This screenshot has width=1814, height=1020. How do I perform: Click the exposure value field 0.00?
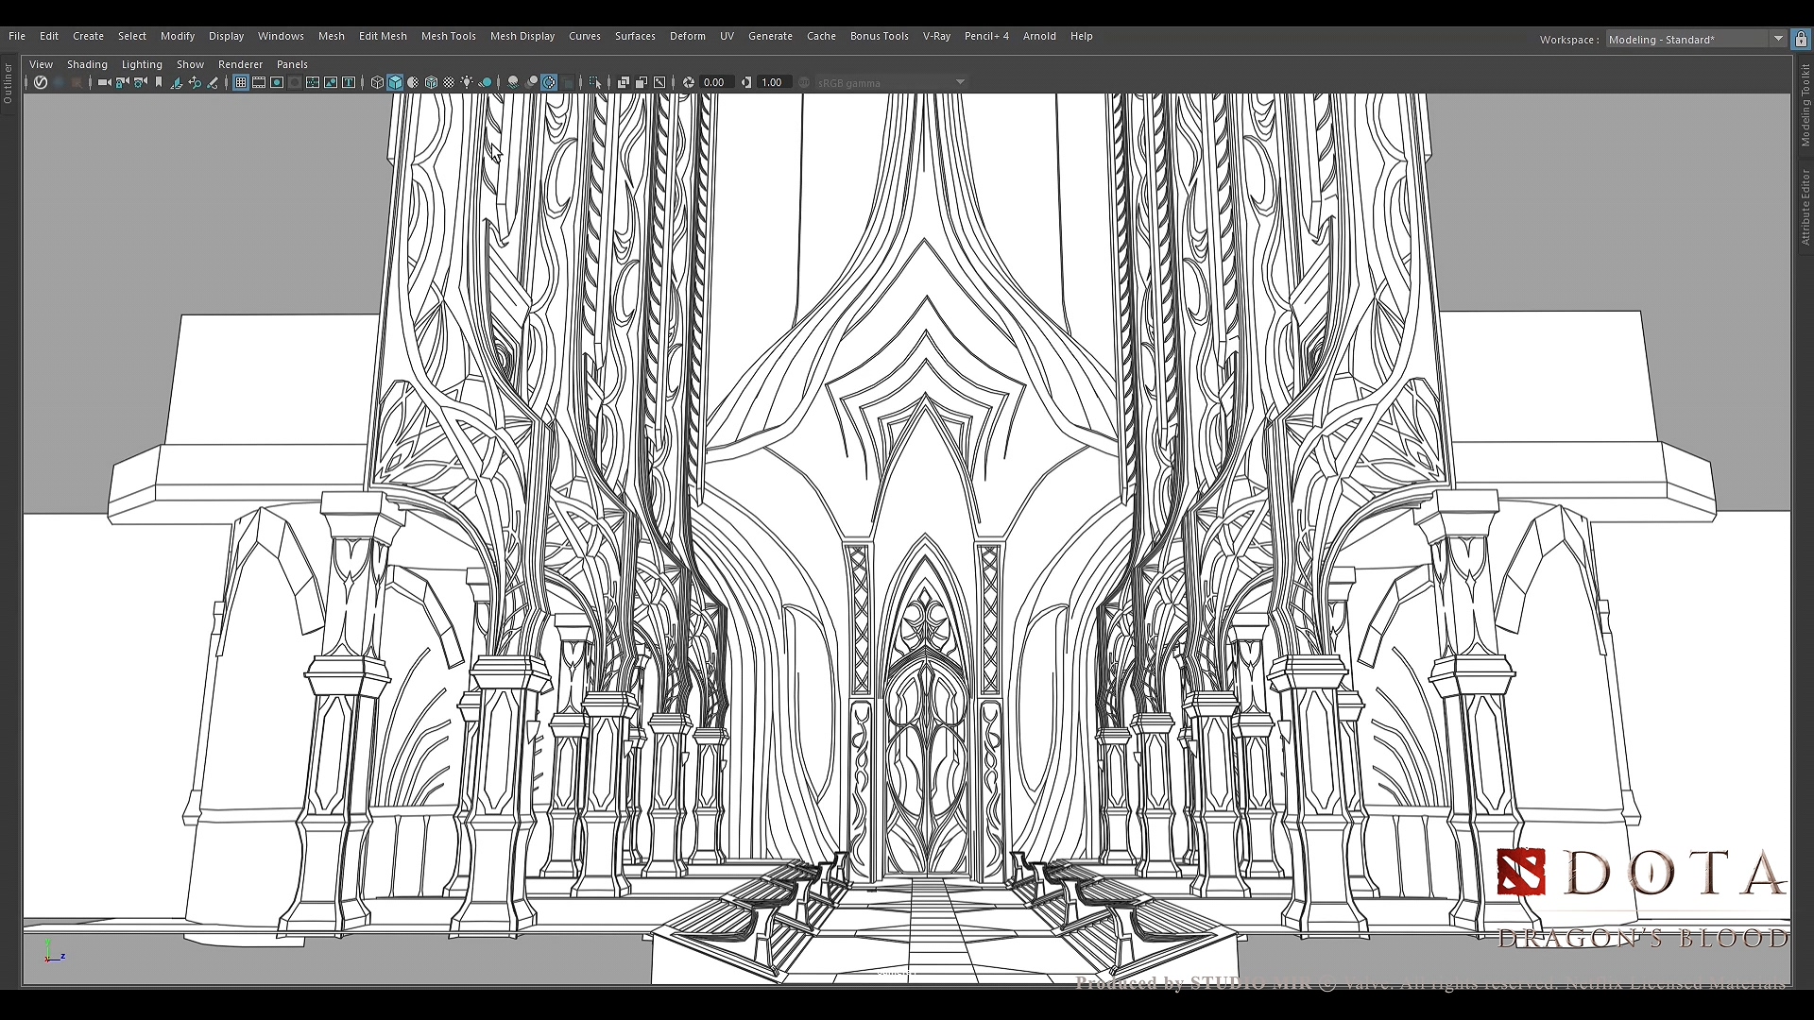pyautogui.click(x=717, y=82)
